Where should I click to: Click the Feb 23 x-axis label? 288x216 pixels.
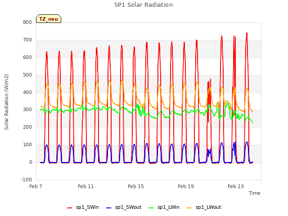[x=236, y=186]
